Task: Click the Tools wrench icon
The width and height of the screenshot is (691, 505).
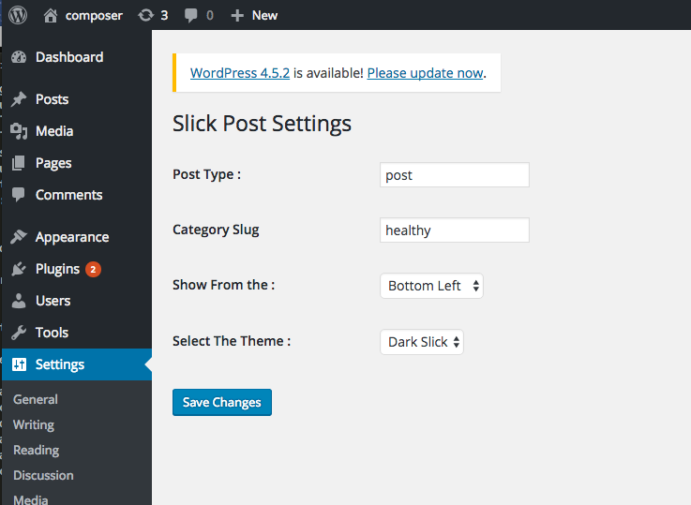Action: 19,333
